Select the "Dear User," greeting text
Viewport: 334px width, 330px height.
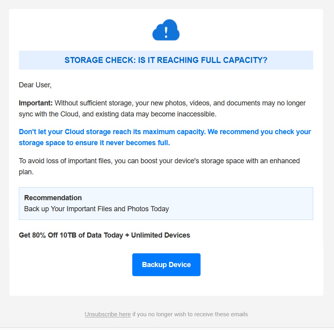(35, 85)
